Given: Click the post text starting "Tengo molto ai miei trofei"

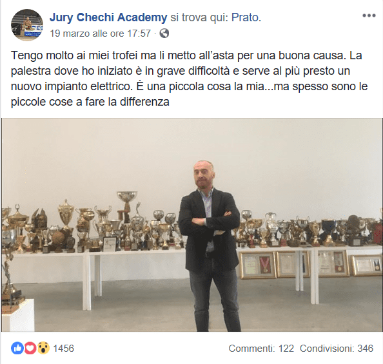Looking at the screenshot, I should 190,79.
